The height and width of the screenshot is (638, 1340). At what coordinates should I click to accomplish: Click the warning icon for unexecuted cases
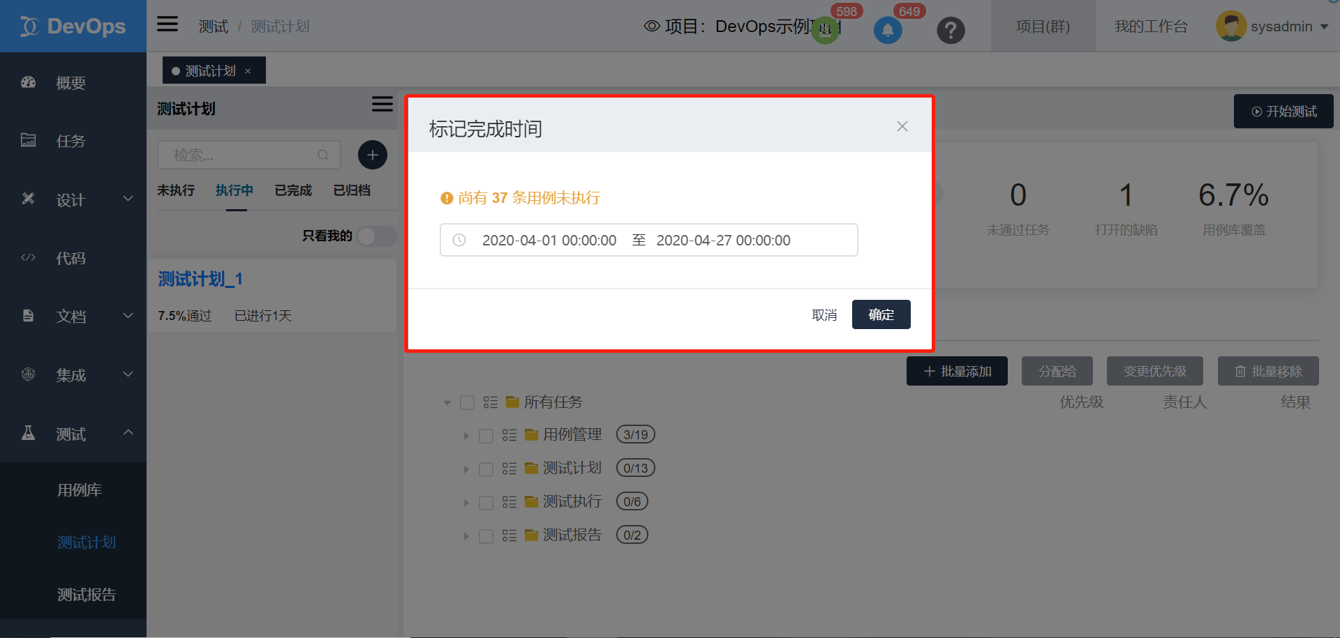pyautogui.click(x=447, y=198)
